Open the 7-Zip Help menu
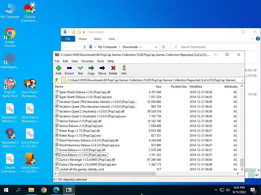Screen dimensions: 261x195 111,61
